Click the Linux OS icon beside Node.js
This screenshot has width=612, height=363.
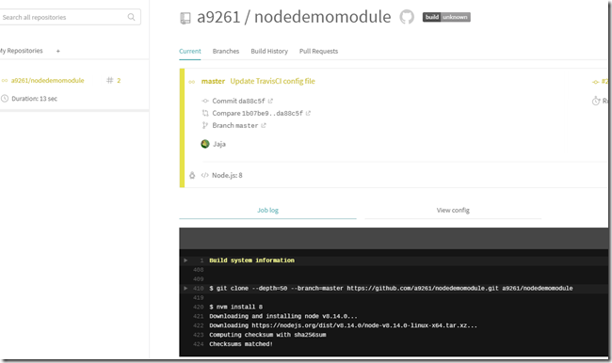(192, 176)
